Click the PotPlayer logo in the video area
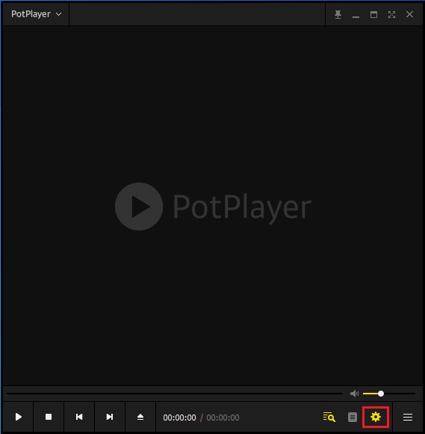This screenshot has width=425, height=434. coord(213,207)
